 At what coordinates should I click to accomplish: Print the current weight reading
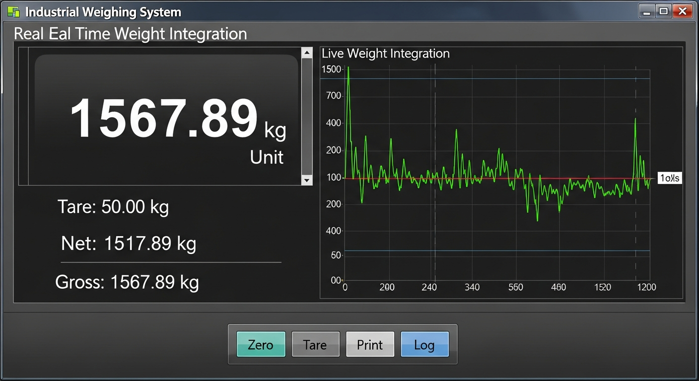pos(370,344)
